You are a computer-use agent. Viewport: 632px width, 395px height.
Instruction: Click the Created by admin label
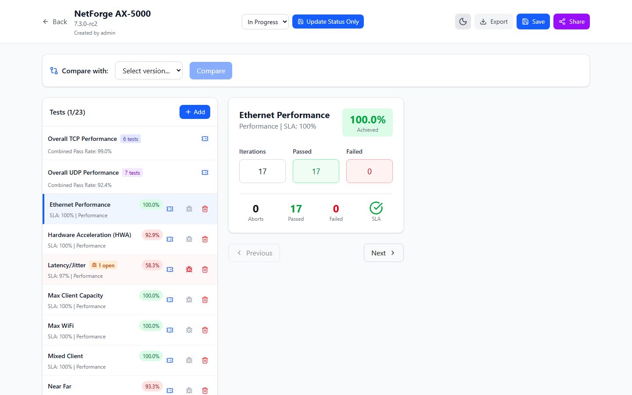95,33
